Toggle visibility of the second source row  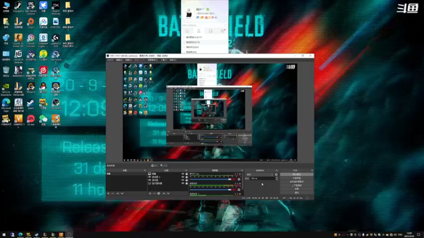point(183,177)
